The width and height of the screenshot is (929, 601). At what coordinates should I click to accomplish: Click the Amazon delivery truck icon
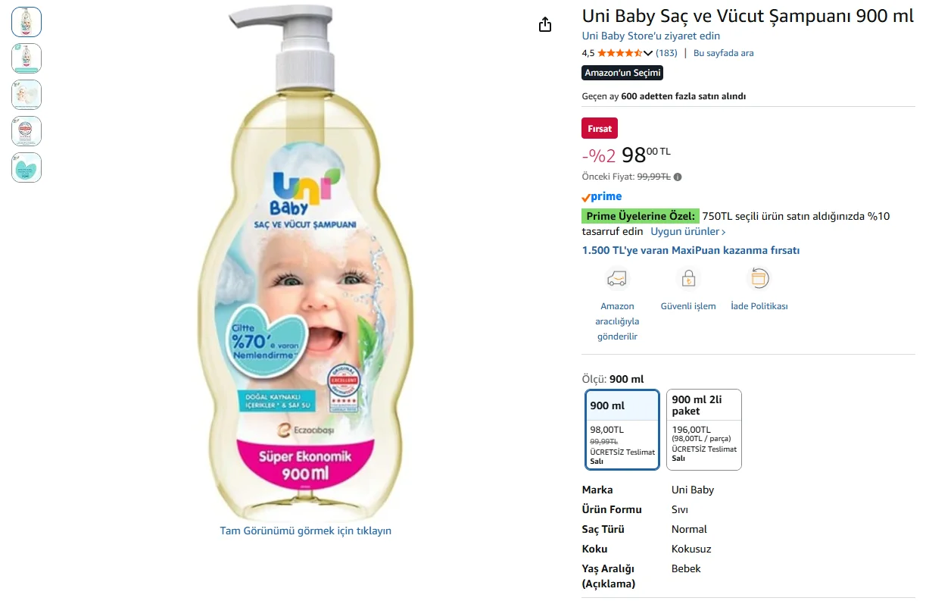tap(617, 279)
